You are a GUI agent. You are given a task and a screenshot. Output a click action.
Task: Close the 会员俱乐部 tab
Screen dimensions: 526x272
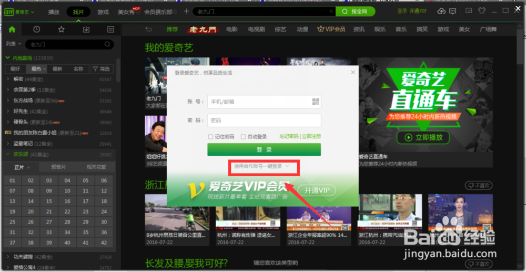[175, 12]
